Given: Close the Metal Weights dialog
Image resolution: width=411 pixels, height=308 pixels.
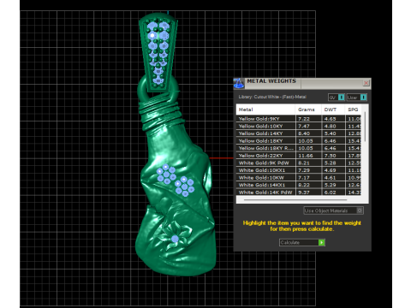Looking at the screenshot, I should [366, 83].
